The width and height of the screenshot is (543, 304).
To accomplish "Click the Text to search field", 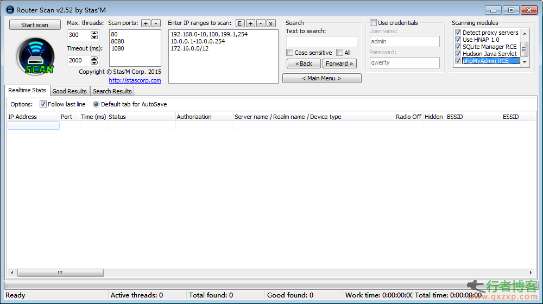I will point(321,42).
